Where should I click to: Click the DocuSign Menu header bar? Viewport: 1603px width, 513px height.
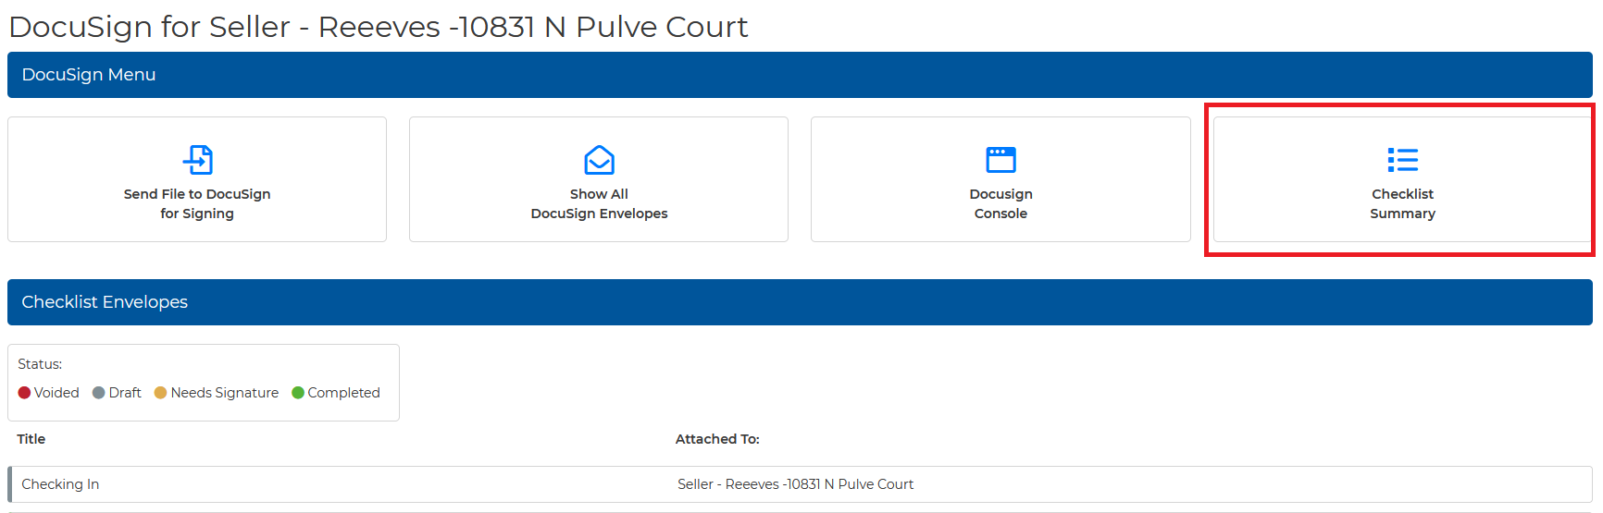point(800,75)
